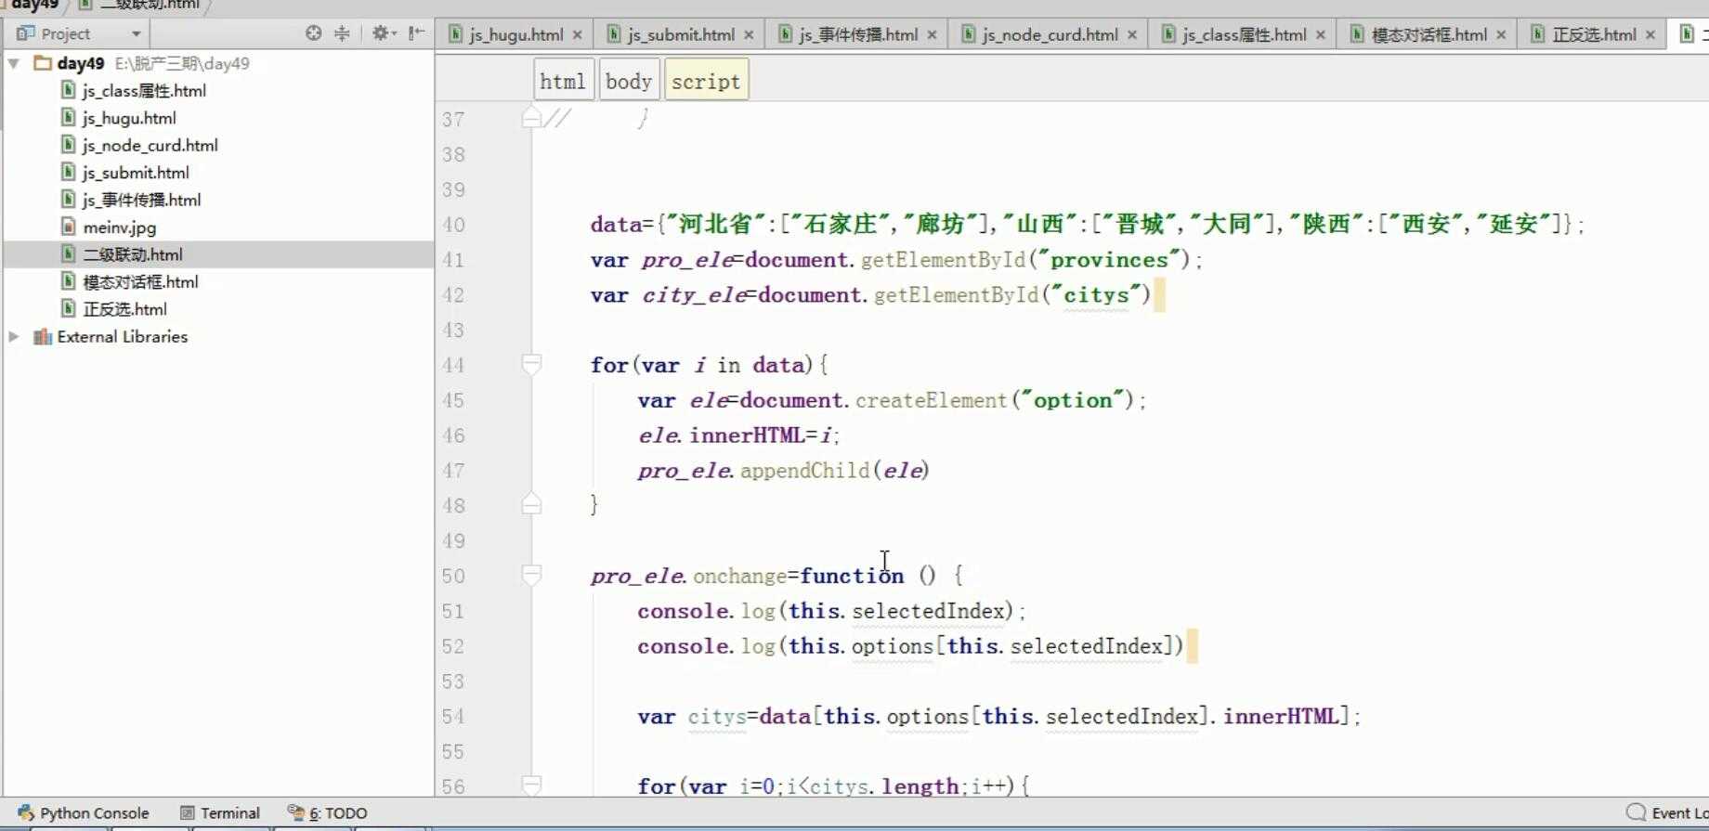The image size is (1709, 831).
Task: Click line number 40 in gutter
Action: point(453,225)
